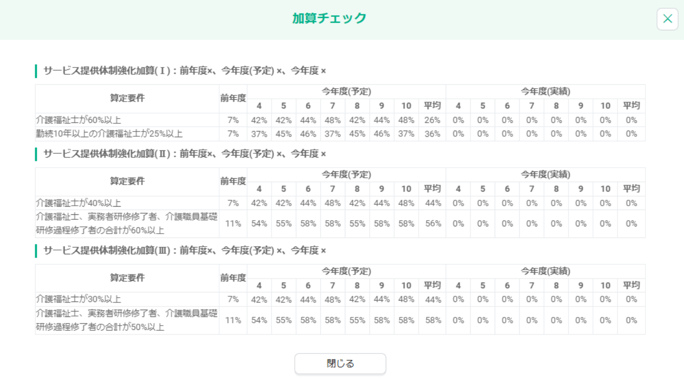Select サービス提供体制強化加算(Ⅱ) section heading
Viewport: 684px width, 381px height.
coord(184,154)
